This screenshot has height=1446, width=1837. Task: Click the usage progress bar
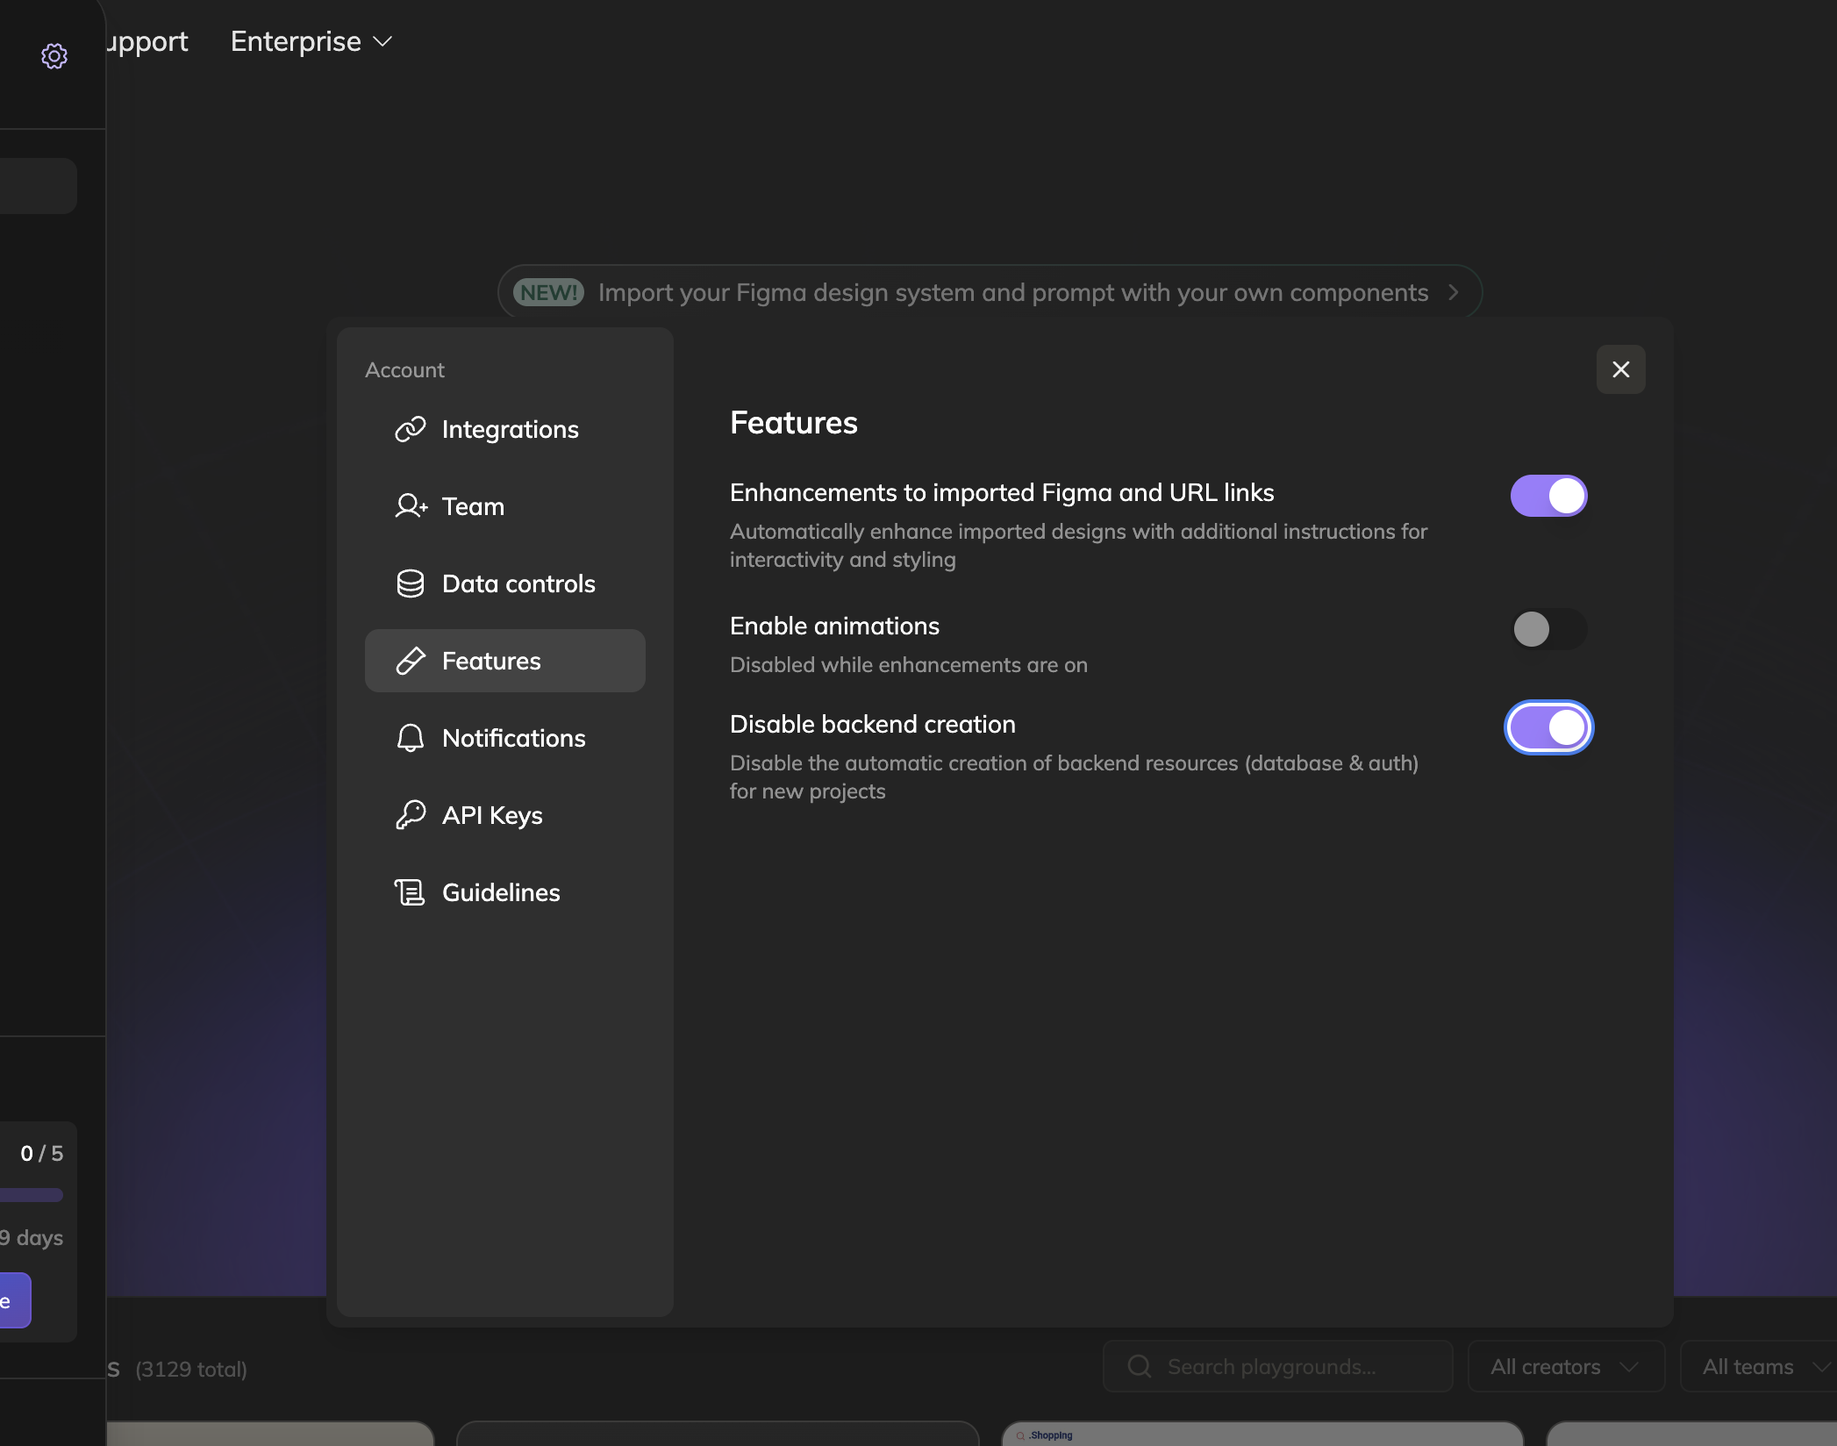point(32,1194)
